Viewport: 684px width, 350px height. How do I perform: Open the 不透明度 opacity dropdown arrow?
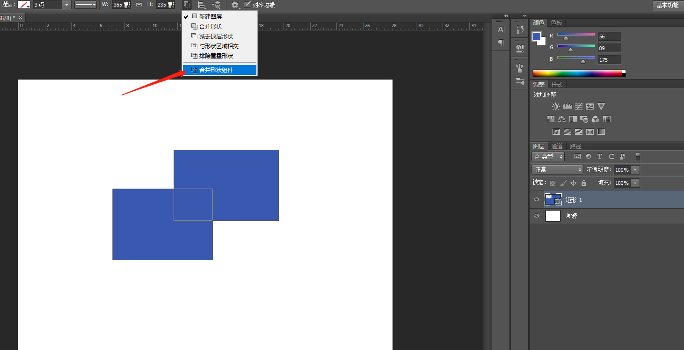click(x=635, y=170)
